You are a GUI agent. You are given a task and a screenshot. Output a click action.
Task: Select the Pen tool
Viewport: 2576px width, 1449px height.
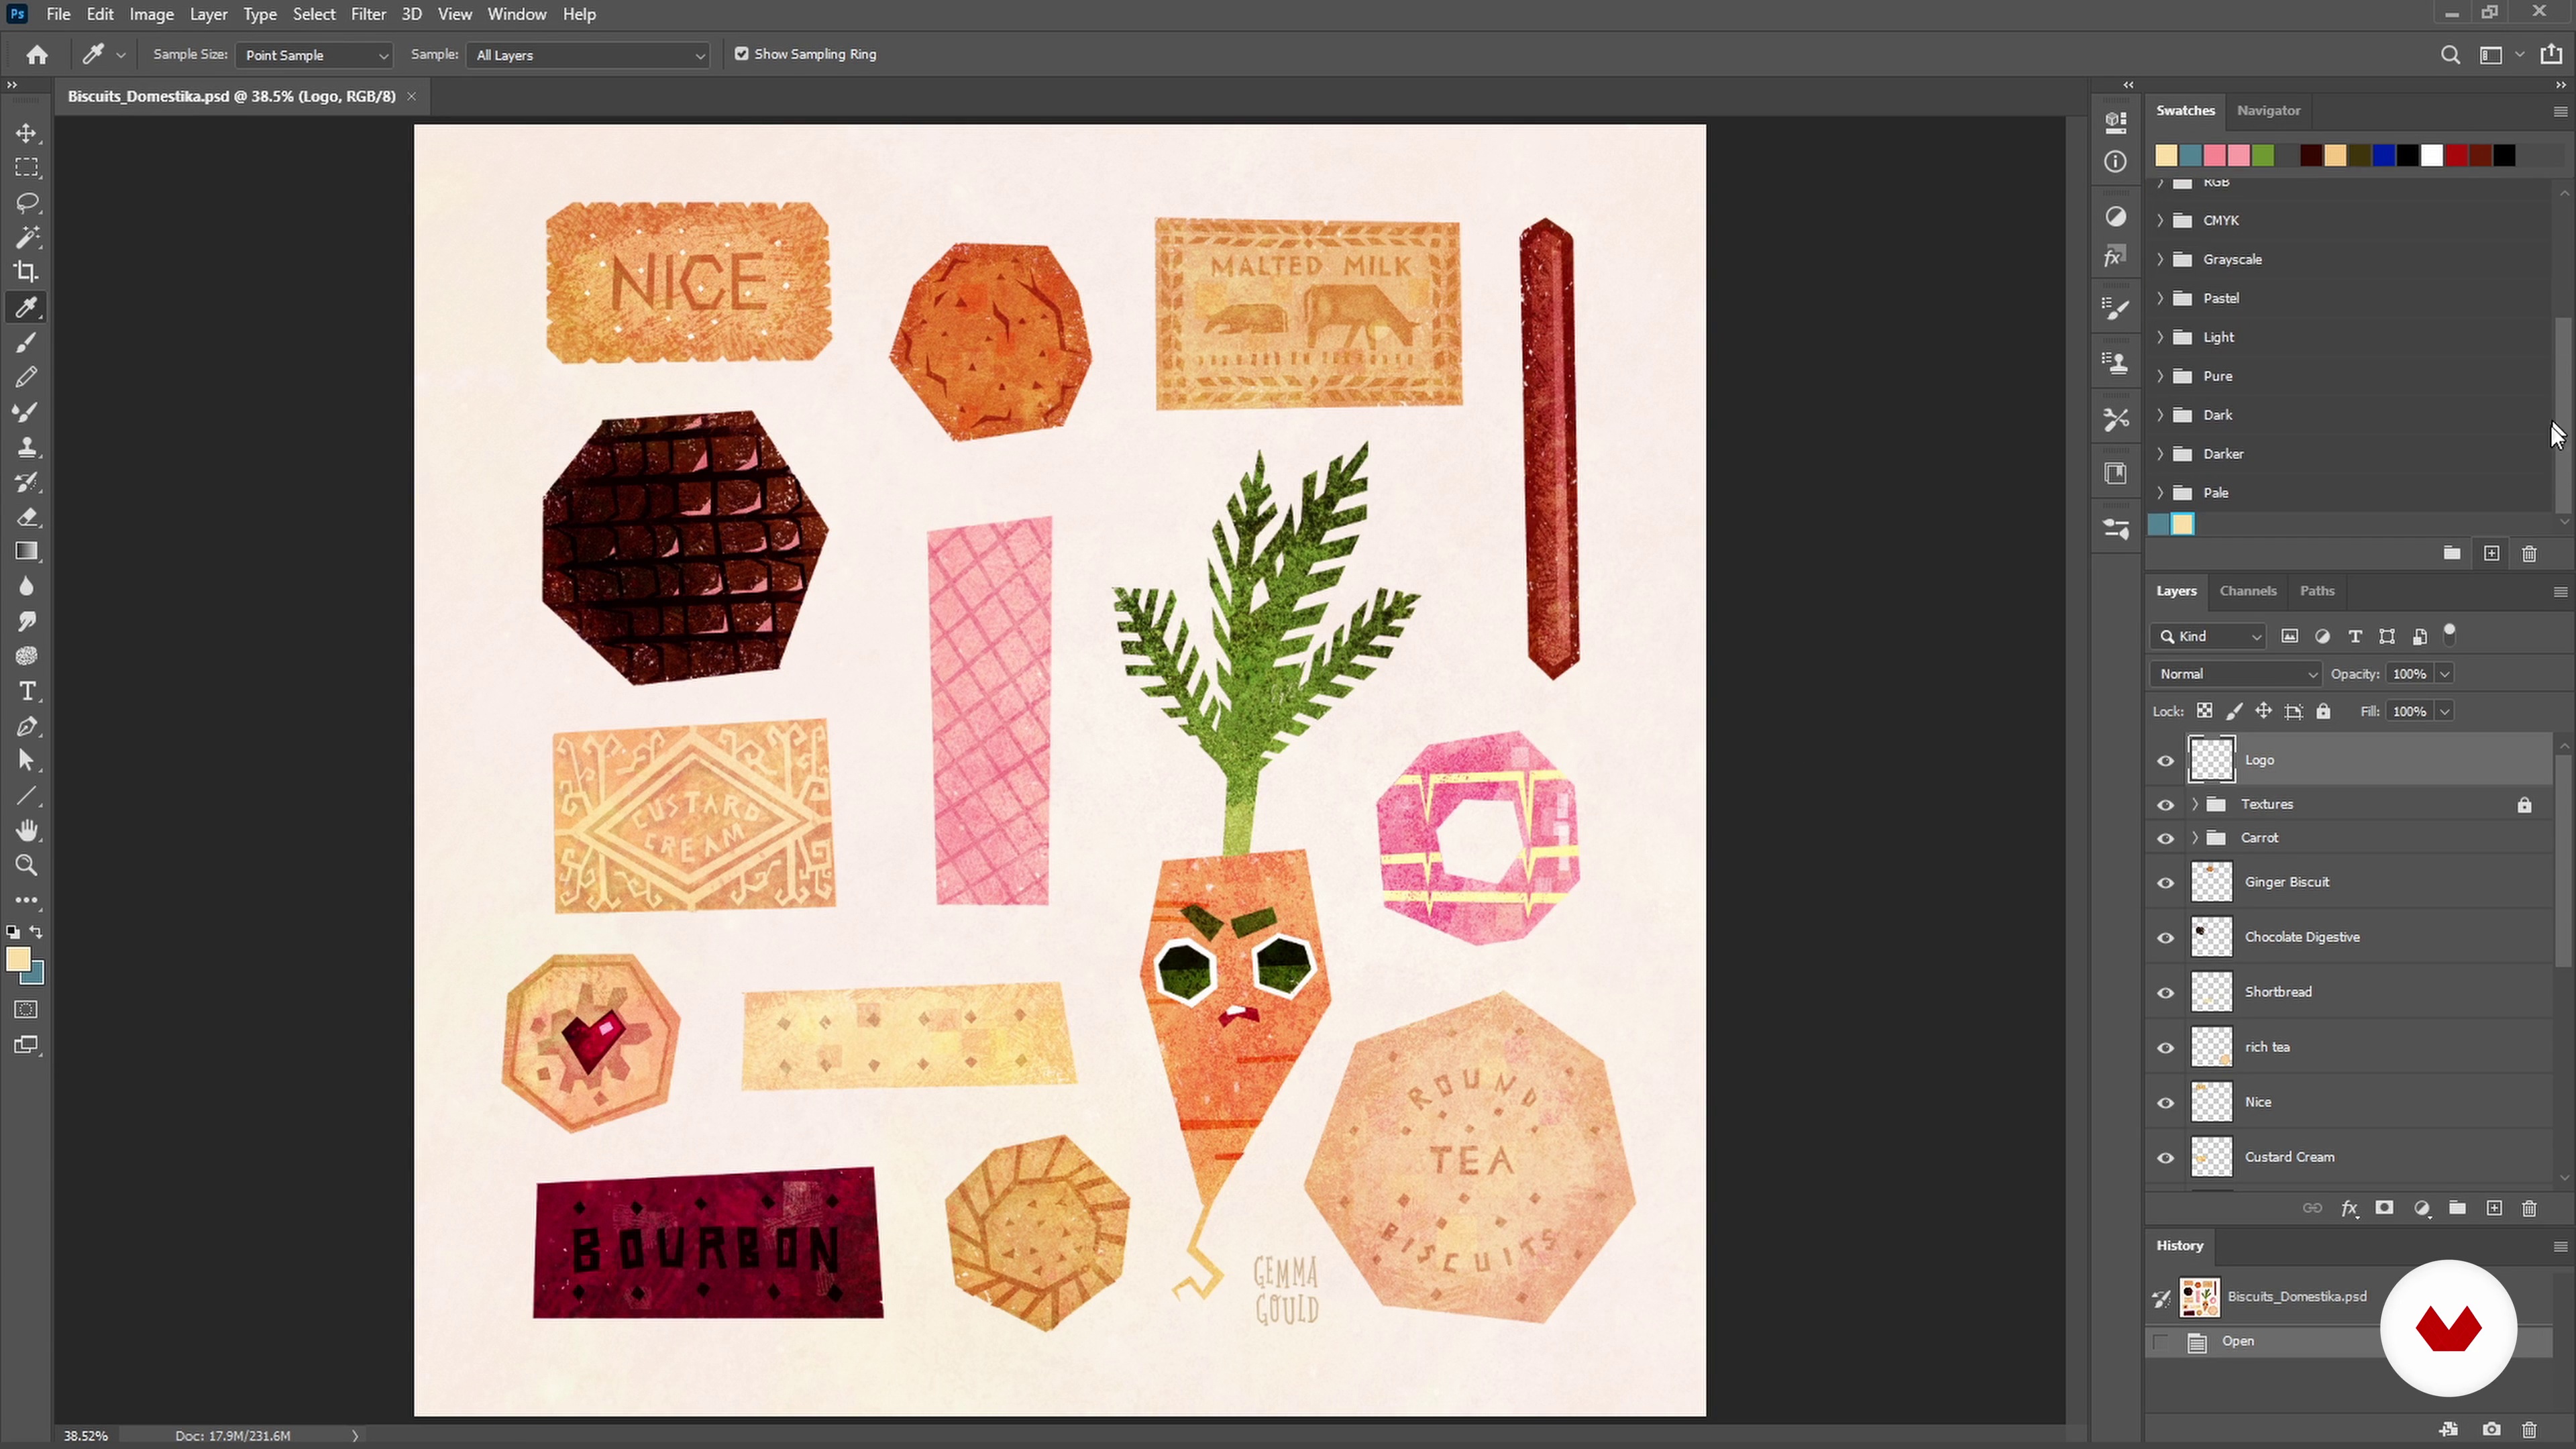tap(27, 726)
